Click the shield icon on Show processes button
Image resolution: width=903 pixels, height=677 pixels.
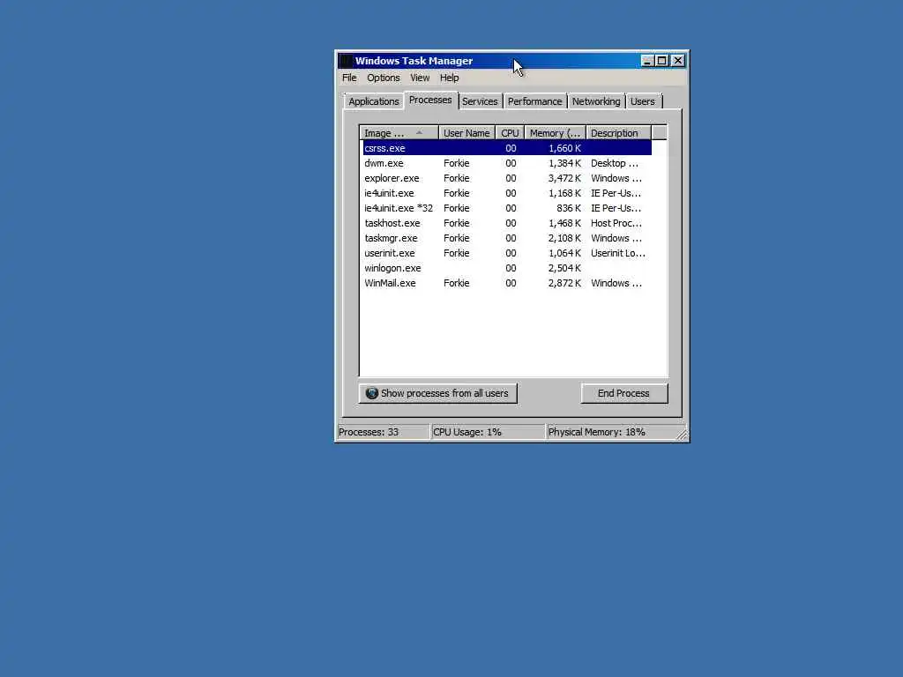point(372,393)
